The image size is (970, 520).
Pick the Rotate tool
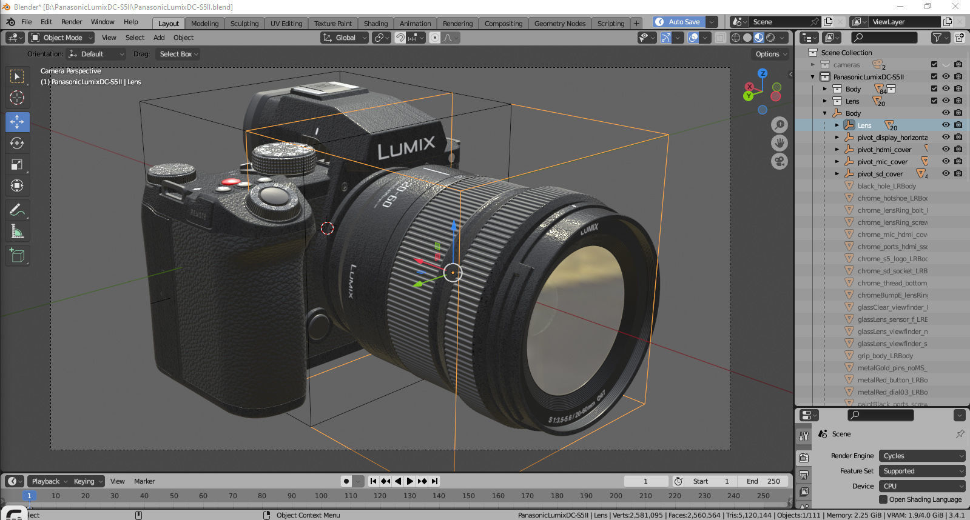[17, 143]
